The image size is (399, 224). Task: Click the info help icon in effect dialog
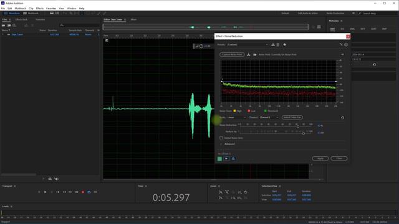[x=346, y=45]
